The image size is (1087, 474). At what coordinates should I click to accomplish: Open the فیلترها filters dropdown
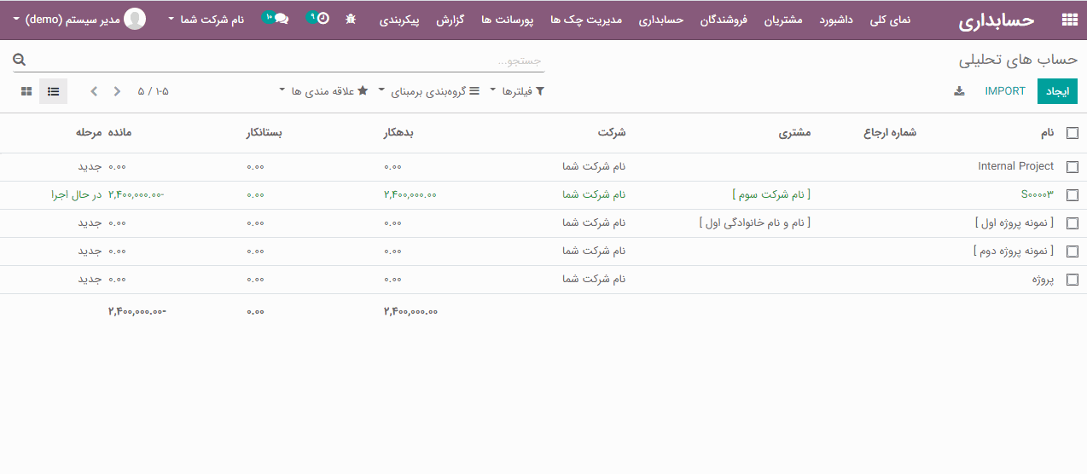[x=516, y=91]
